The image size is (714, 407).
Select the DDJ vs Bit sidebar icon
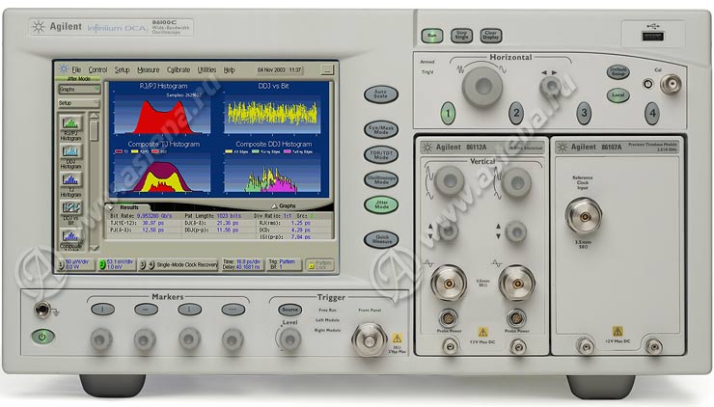[70, 207]
